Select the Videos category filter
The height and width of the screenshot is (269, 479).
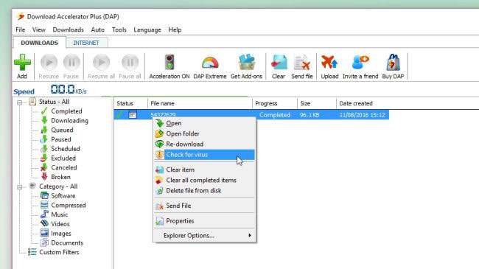point(60,224)
